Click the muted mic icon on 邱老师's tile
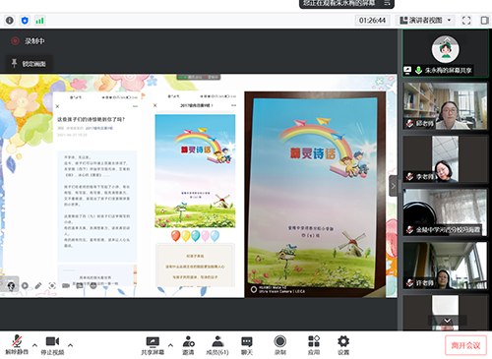The image size is (492, 359). (x=409, y=124)
